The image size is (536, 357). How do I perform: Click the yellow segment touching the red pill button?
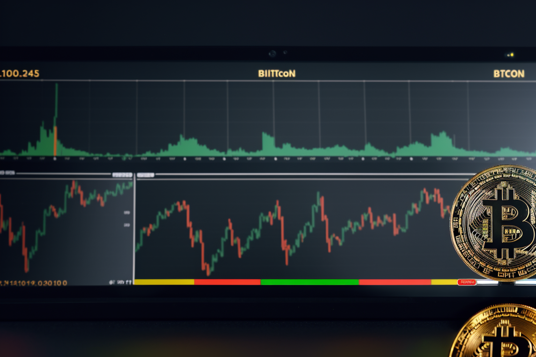444,282
